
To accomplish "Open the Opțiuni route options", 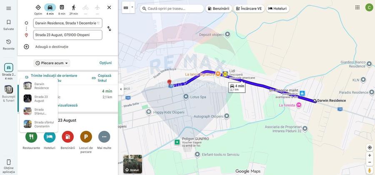I will pyautogui.click(x=105, y=63).
